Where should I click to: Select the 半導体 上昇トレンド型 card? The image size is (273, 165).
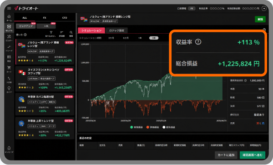[x=45, y=128]
